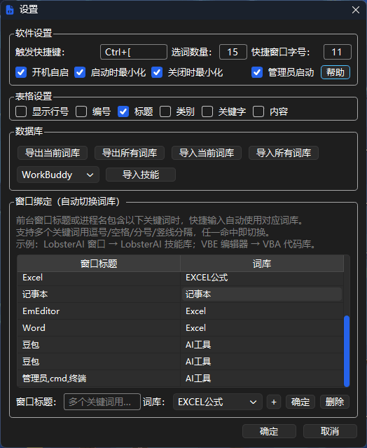Click 导入当前词库 button

point(207,153)
